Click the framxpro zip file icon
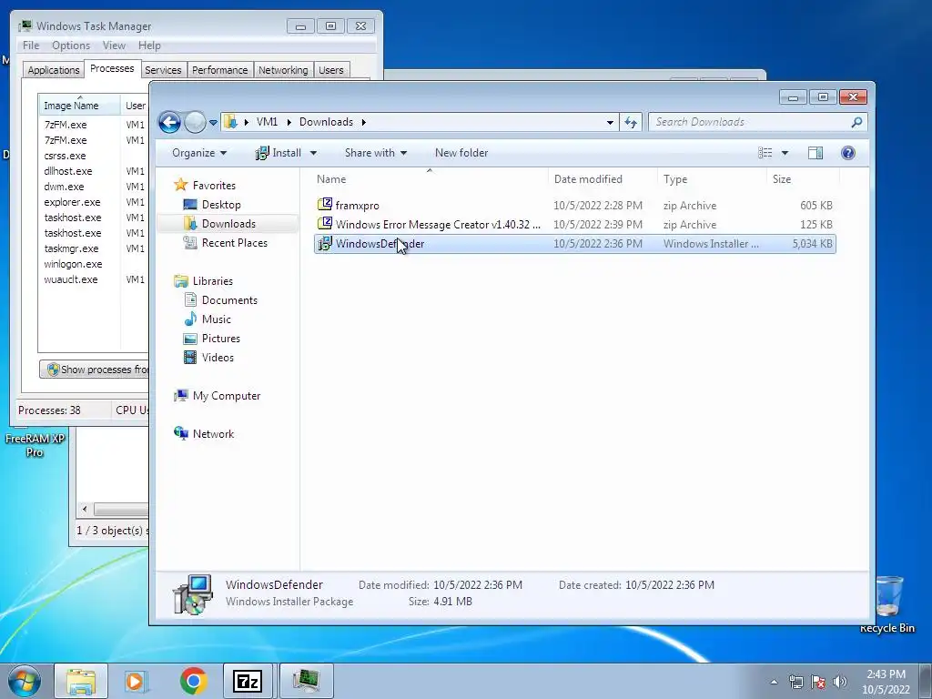Viewport: 932px width, 699px height. tap(325, 205)
